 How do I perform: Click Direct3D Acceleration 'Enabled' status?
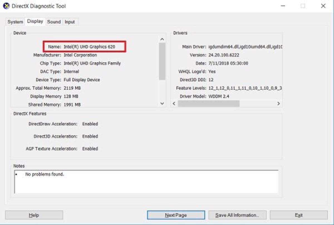[x=90, y=136]
